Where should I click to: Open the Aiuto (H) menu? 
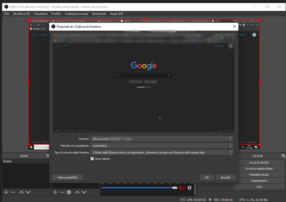click(117, 14)
